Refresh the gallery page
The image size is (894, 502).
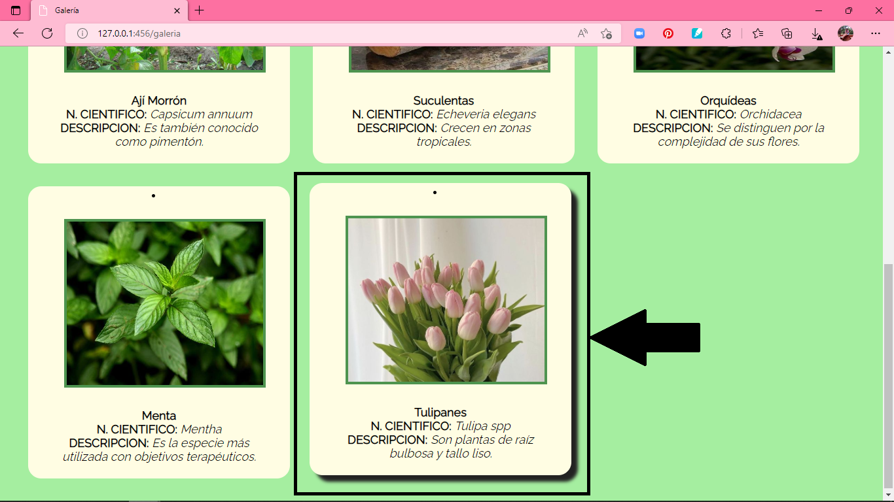point(46,33)
